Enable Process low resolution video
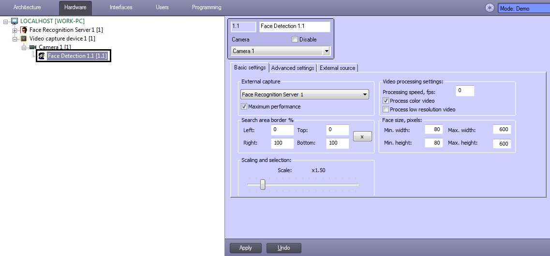Viewport: 550px width, 256px height. tap(386, 109)
